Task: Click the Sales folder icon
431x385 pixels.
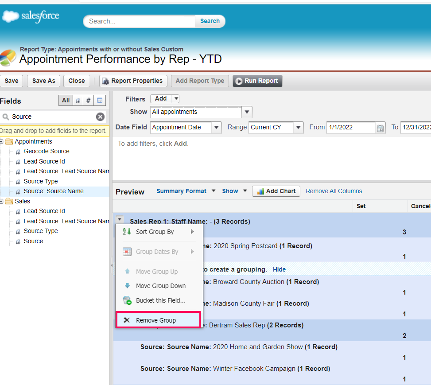Action: [9, 201]
